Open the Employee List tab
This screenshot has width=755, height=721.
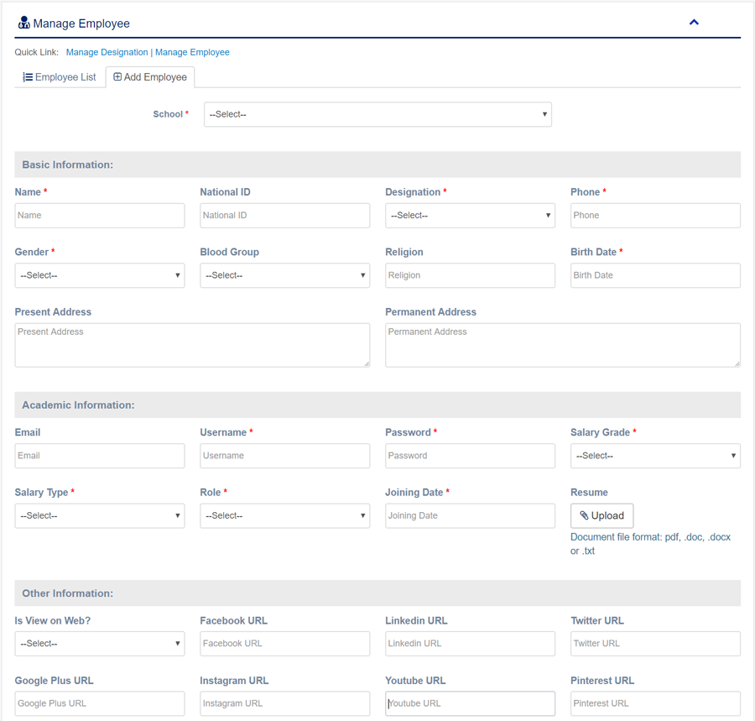coord(60,77)
